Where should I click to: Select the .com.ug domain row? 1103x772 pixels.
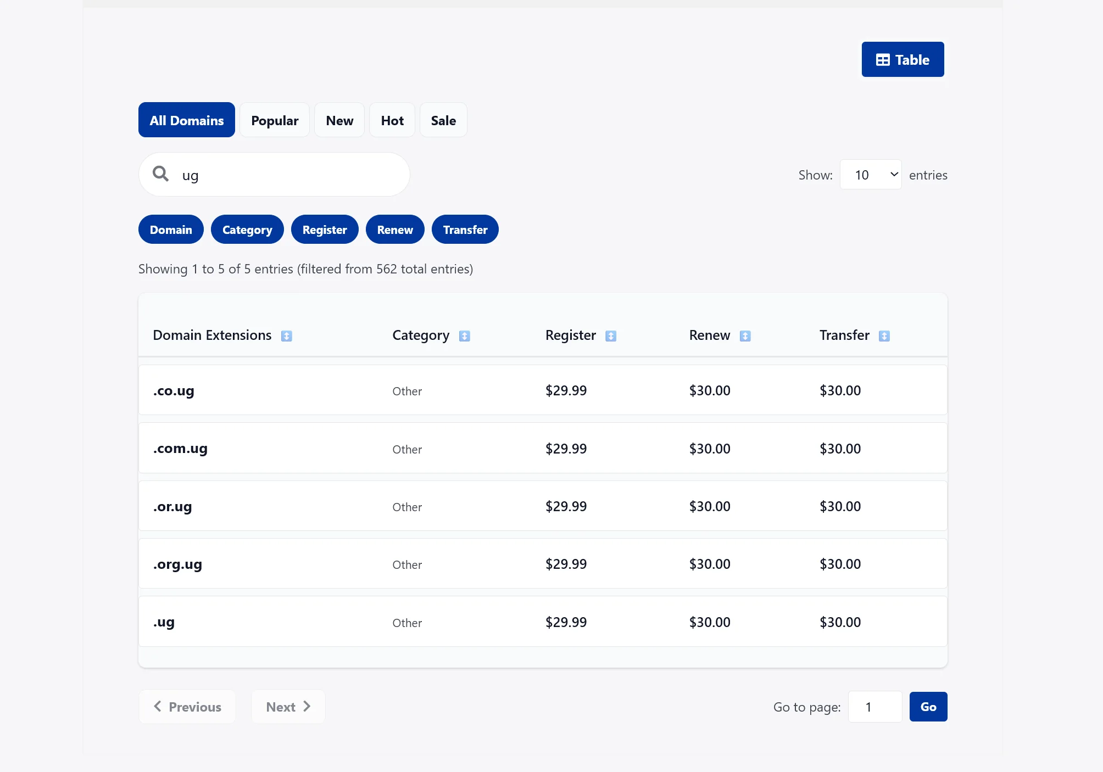543,448
